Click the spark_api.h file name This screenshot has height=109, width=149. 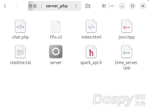pyautogui.click(x=91, y=63)
